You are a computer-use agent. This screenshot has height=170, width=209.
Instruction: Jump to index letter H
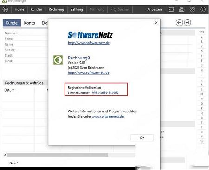click(202, 70)
